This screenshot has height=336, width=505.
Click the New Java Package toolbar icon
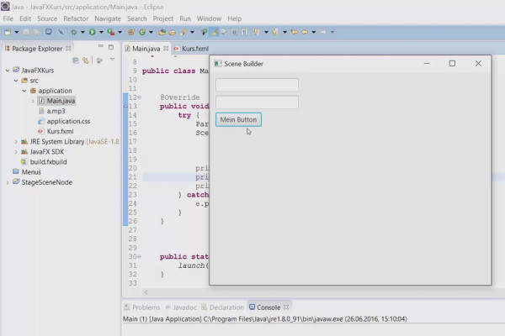(x=131, y=32)
